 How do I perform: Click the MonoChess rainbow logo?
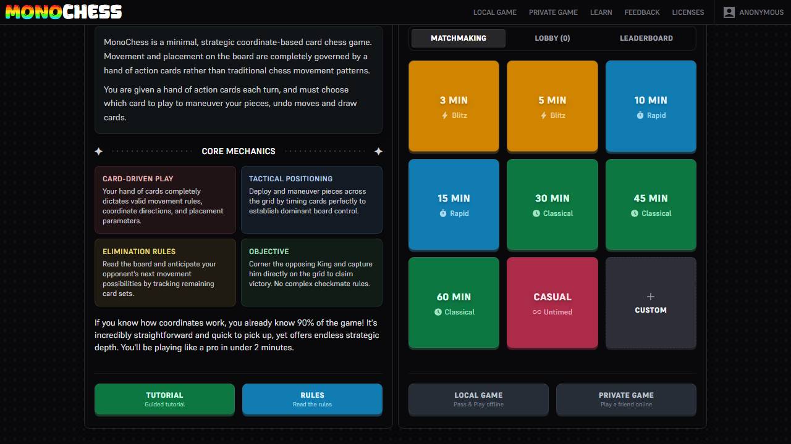point(64,12)
